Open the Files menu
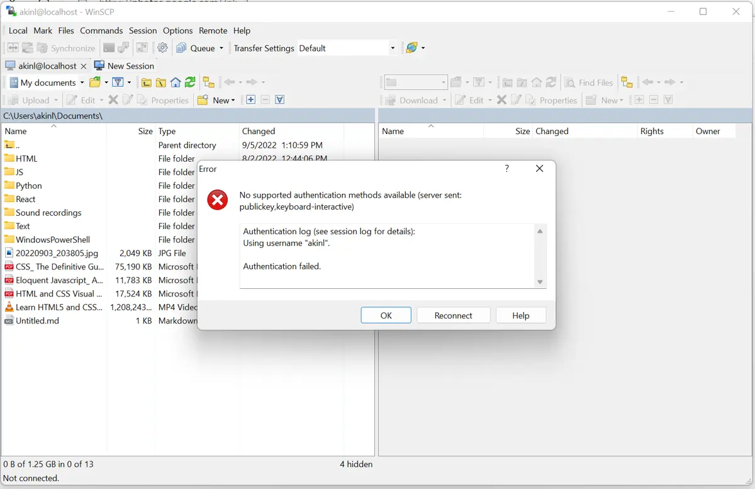Viewport: 755px width, 489px height. (x=66, y=30)
